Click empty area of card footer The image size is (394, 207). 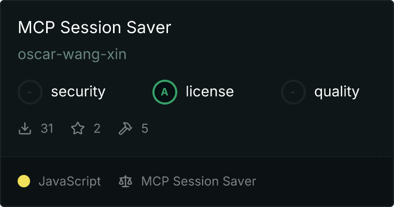324,181
